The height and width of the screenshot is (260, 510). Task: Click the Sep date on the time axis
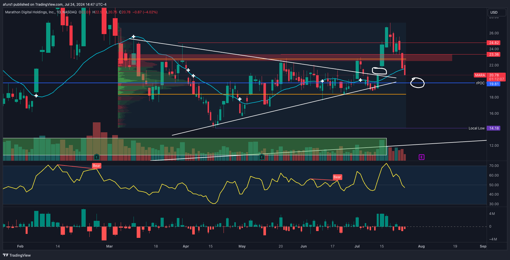click(x=483, y=246)
